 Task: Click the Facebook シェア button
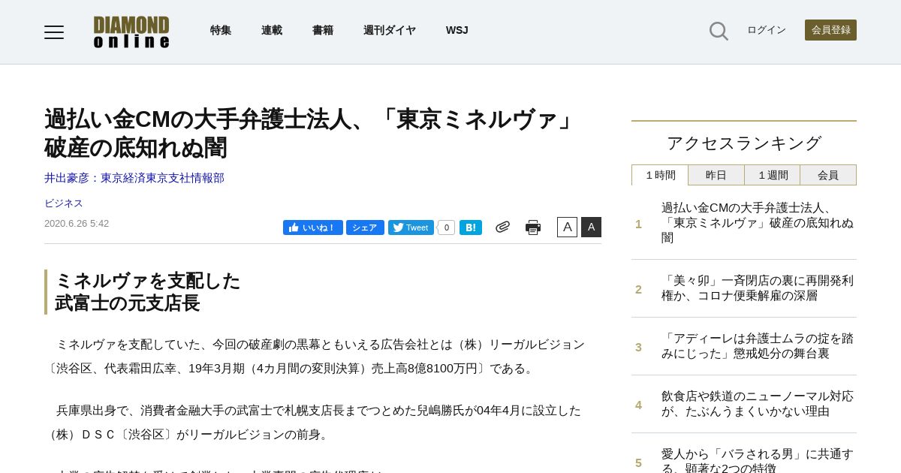pyautogui.click(x=365, y=227)
